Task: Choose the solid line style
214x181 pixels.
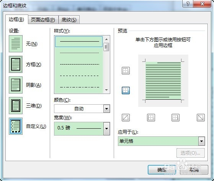Action: click(79, 42)
